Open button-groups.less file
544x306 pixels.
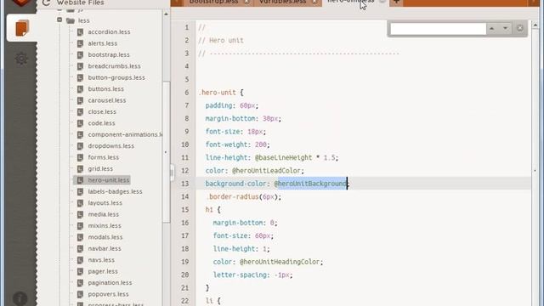[116, 77]
